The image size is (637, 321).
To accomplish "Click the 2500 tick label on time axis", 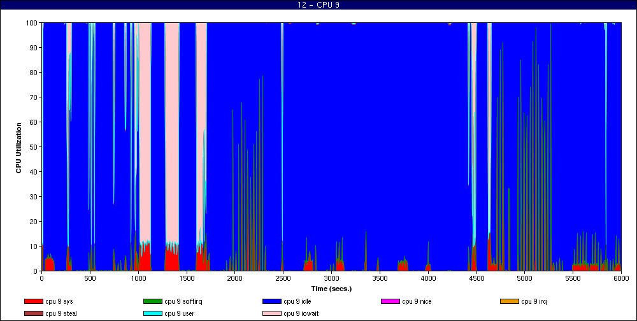I will tap(283, 278).
